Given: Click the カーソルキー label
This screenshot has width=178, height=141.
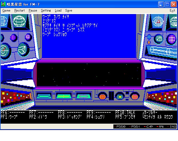Looking at the screenshot, I should 150,112.
